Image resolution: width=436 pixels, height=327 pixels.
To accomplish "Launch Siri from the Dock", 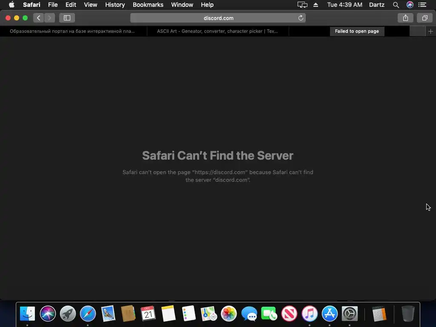I will click(48, 313).
